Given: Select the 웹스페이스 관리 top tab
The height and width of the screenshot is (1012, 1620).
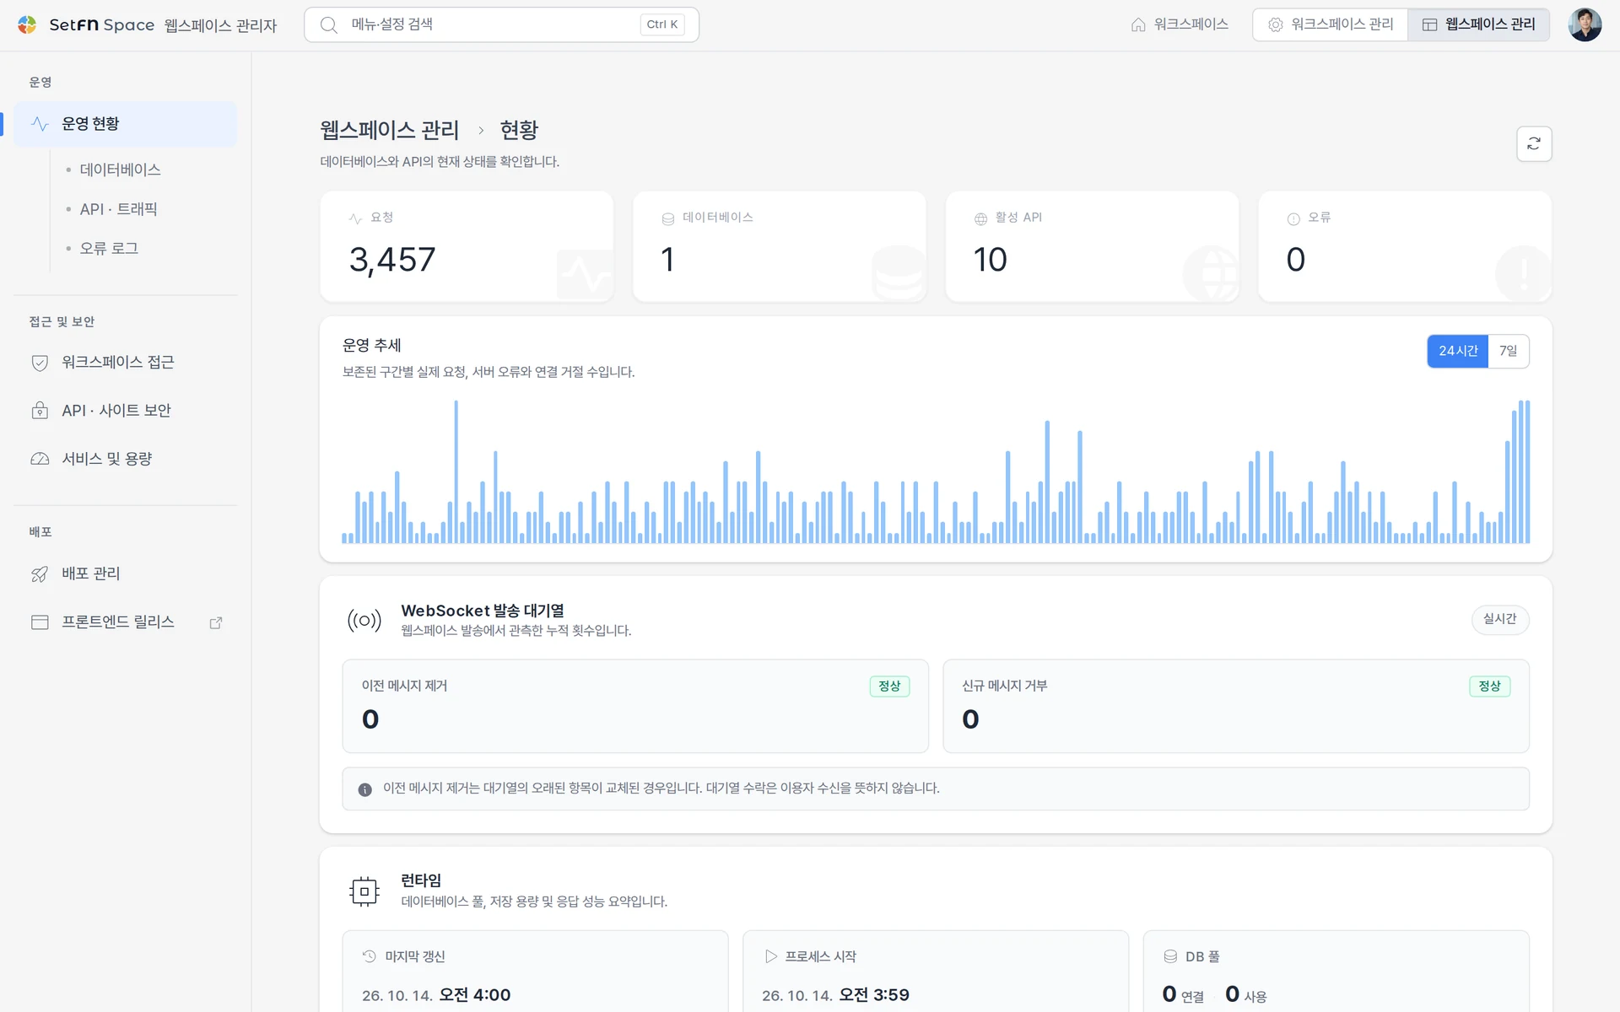Looking at the screenshot, I should pyautogui.click(x=1479, y=24).
